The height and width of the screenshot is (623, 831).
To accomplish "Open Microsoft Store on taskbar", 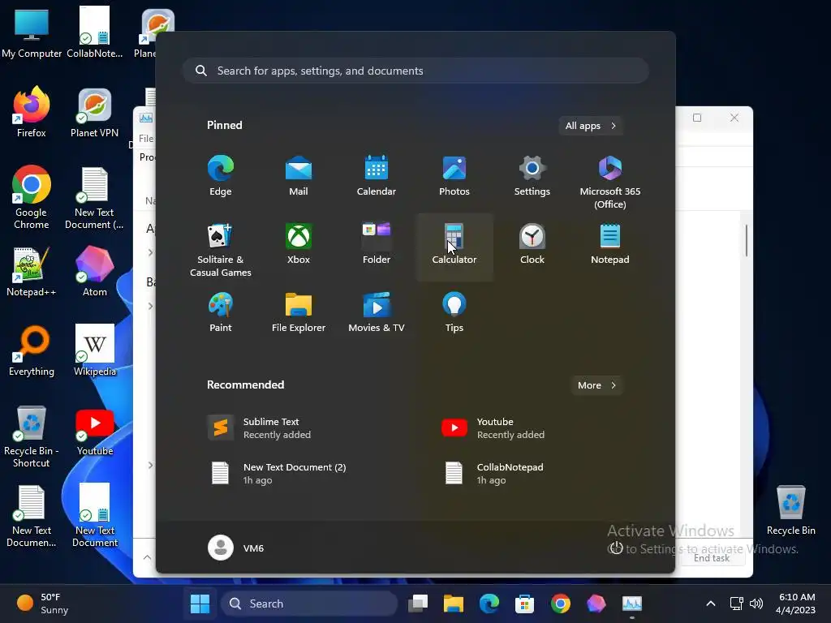I will pyautogui.click(x=524, y=604).
